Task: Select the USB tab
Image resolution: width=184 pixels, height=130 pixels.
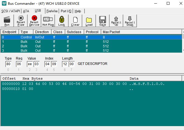Action: (39, 11)
